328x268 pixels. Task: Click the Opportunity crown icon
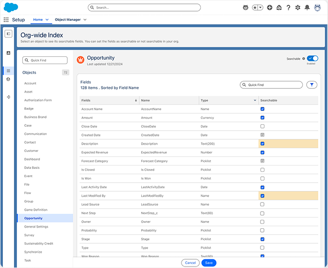(81, 60)
